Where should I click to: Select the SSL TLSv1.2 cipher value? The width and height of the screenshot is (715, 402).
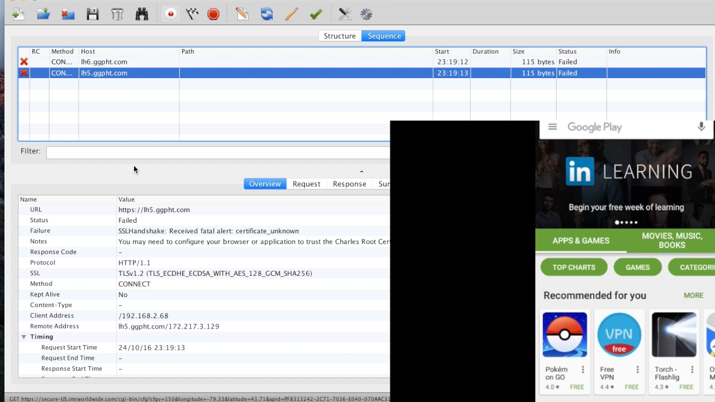pyautogui.click(x=215, y=274)
